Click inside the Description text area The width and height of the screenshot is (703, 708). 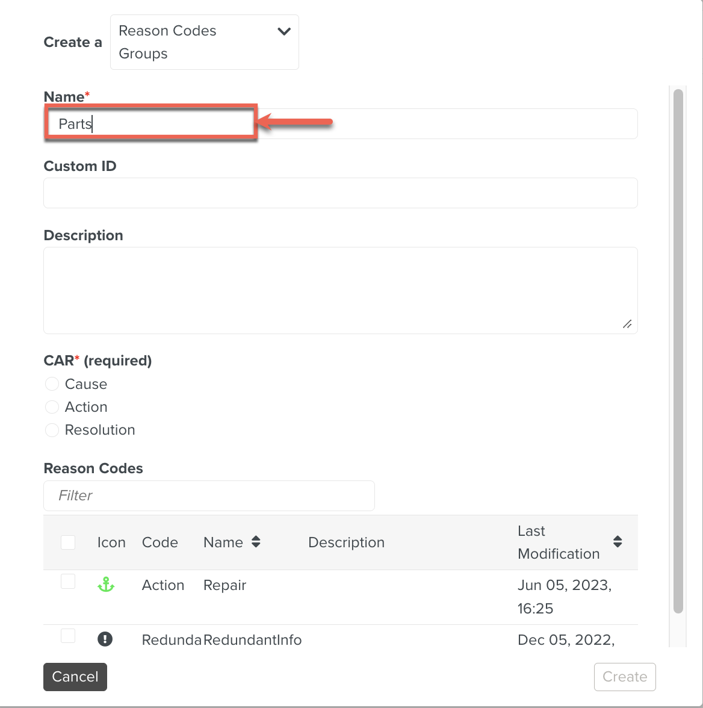pos(340,290)
